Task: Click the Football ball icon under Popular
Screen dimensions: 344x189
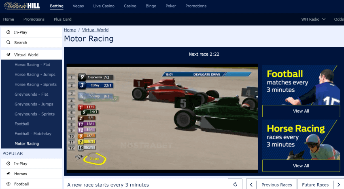Action: coord(8,184)
